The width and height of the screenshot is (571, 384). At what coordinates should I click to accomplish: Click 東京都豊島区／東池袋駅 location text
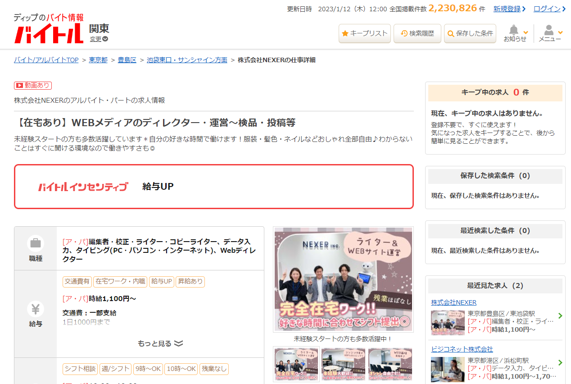[x=501, y=314]
